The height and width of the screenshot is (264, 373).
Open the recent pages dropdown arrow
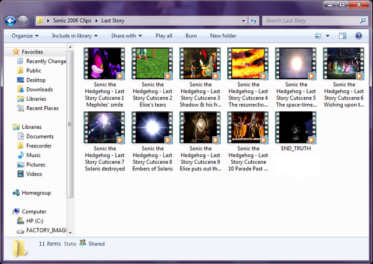tap(32, 21)
